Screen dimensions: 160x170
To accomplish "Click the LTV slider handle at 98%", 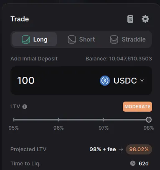I will pyautogui.click(x=149, y=120).
